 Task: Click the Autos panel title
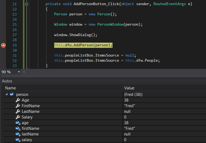pos(7,81)
